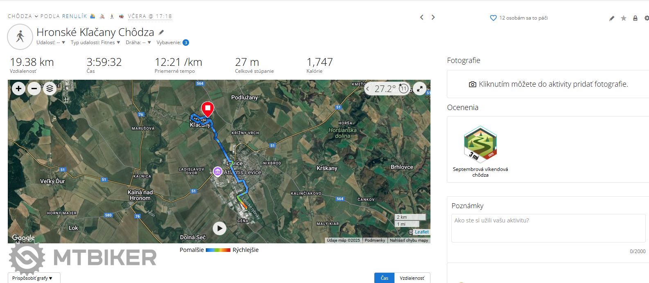The width and height of the screenshot is (649, 283).
Task: Switch charts to Vzdialenosť tab
Action: pos(412,278)
